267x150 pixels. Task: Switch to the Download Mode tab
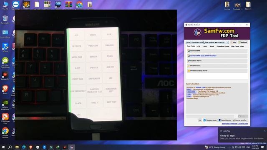click(223, 46)
